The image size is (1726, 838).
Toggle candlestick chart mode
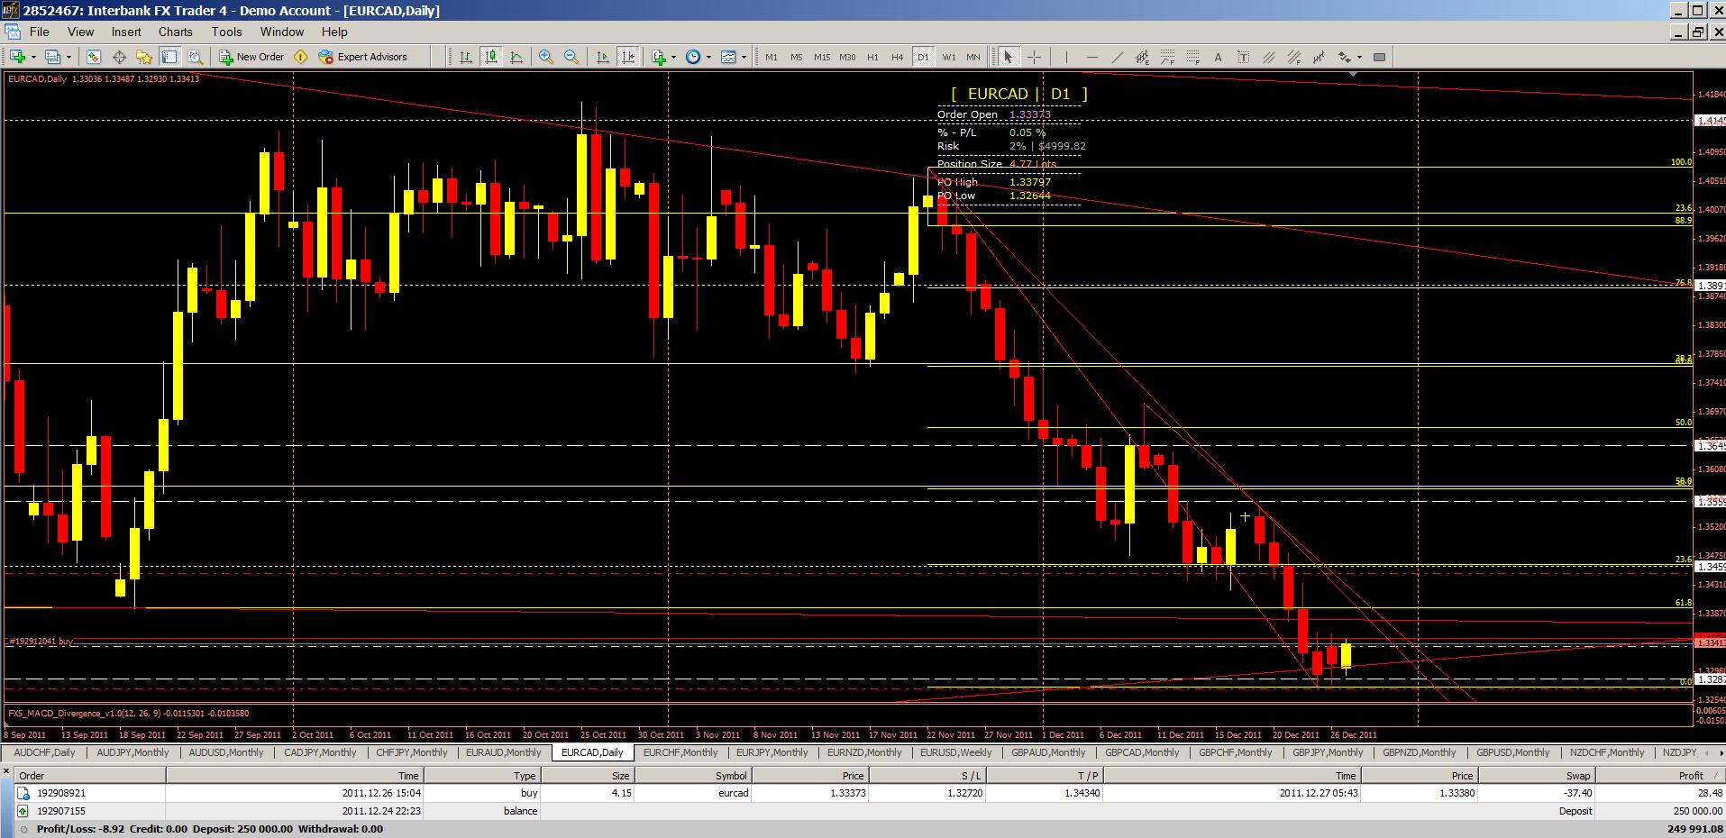pyautogui.click(x=491, y=57)
